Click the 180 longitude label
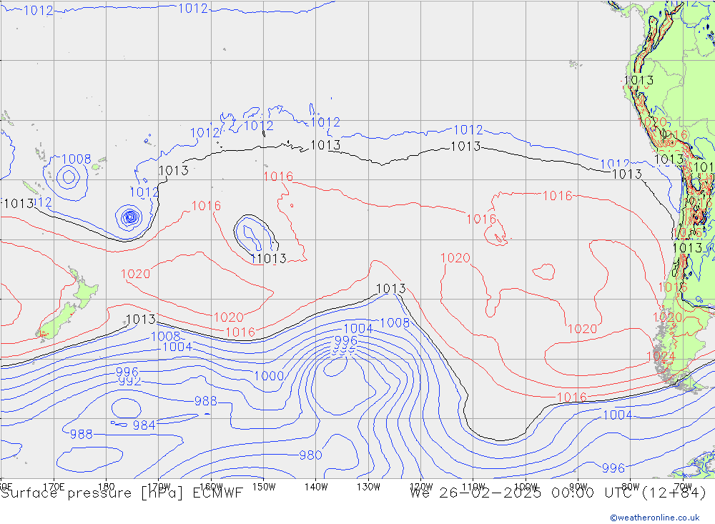 coord(107,487)
